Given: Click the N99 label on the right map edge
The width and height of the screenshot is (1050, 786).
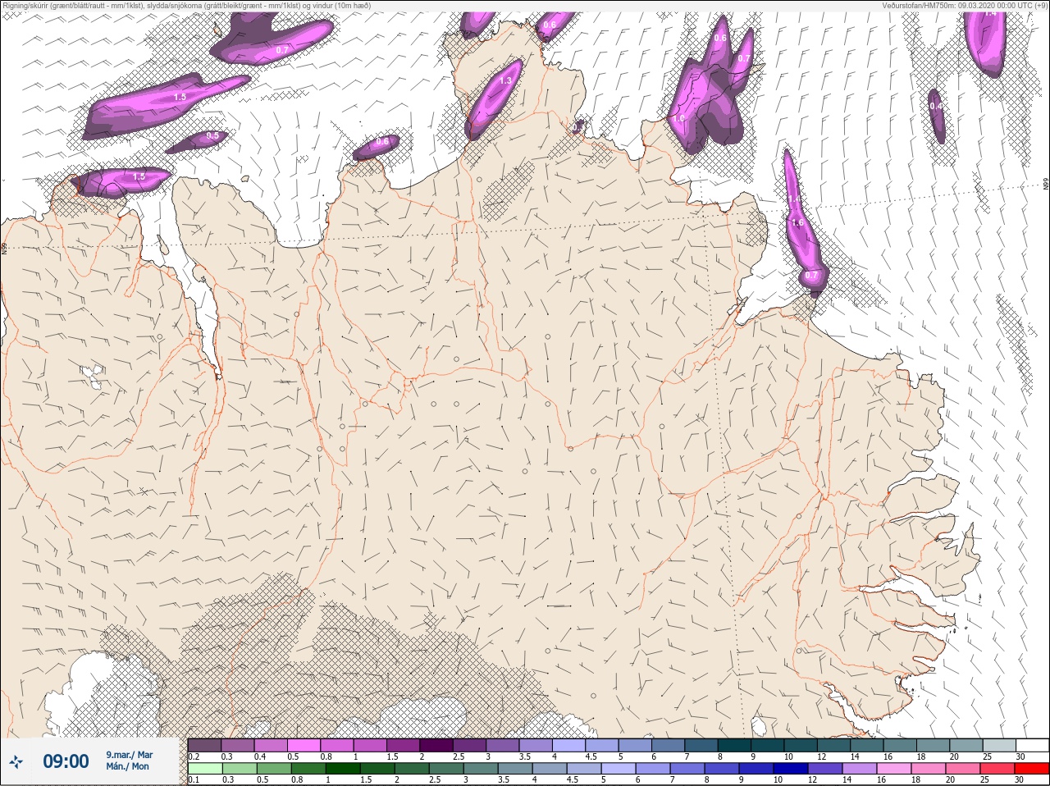Looking at the screenshot, I should (1046, 185).
